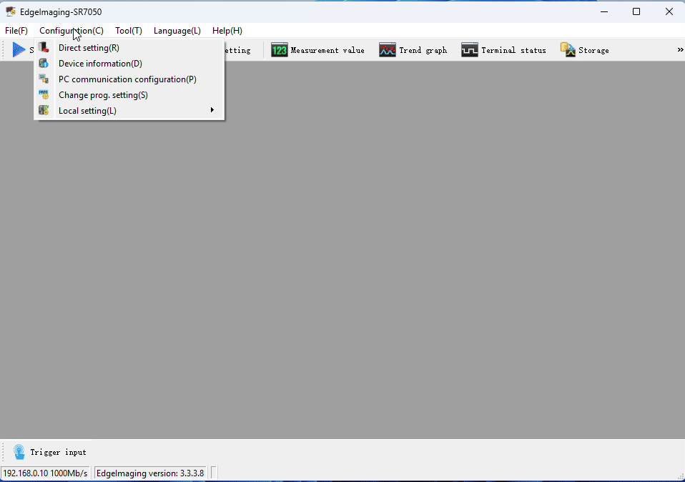Select Change prog. setting(S)
This screenshot has width=685, height=482.
pyautogui.click(x=129, y=95)
